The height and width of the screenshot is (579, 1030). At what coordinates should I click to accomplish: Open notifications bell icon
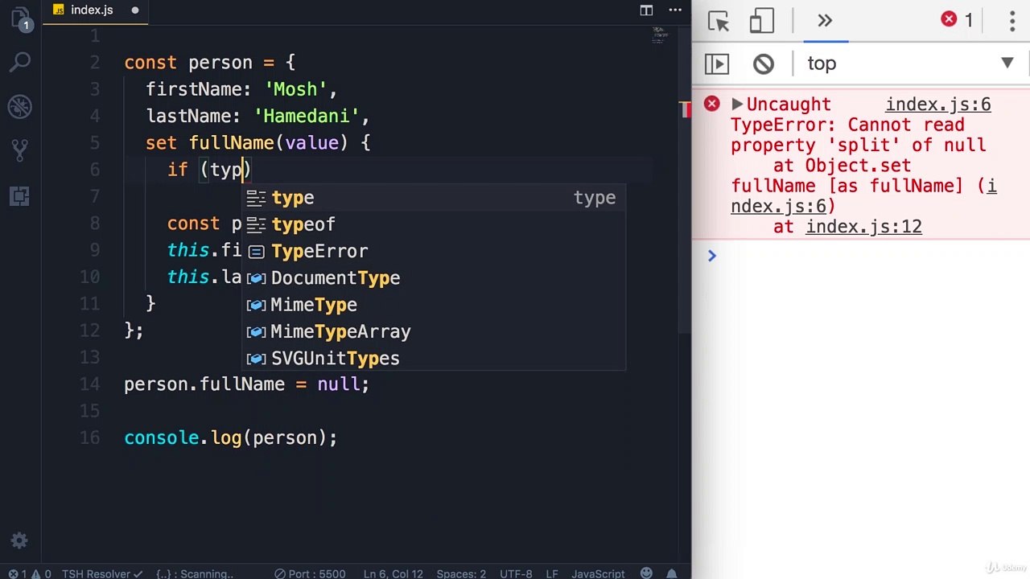(x=671, y=573)
